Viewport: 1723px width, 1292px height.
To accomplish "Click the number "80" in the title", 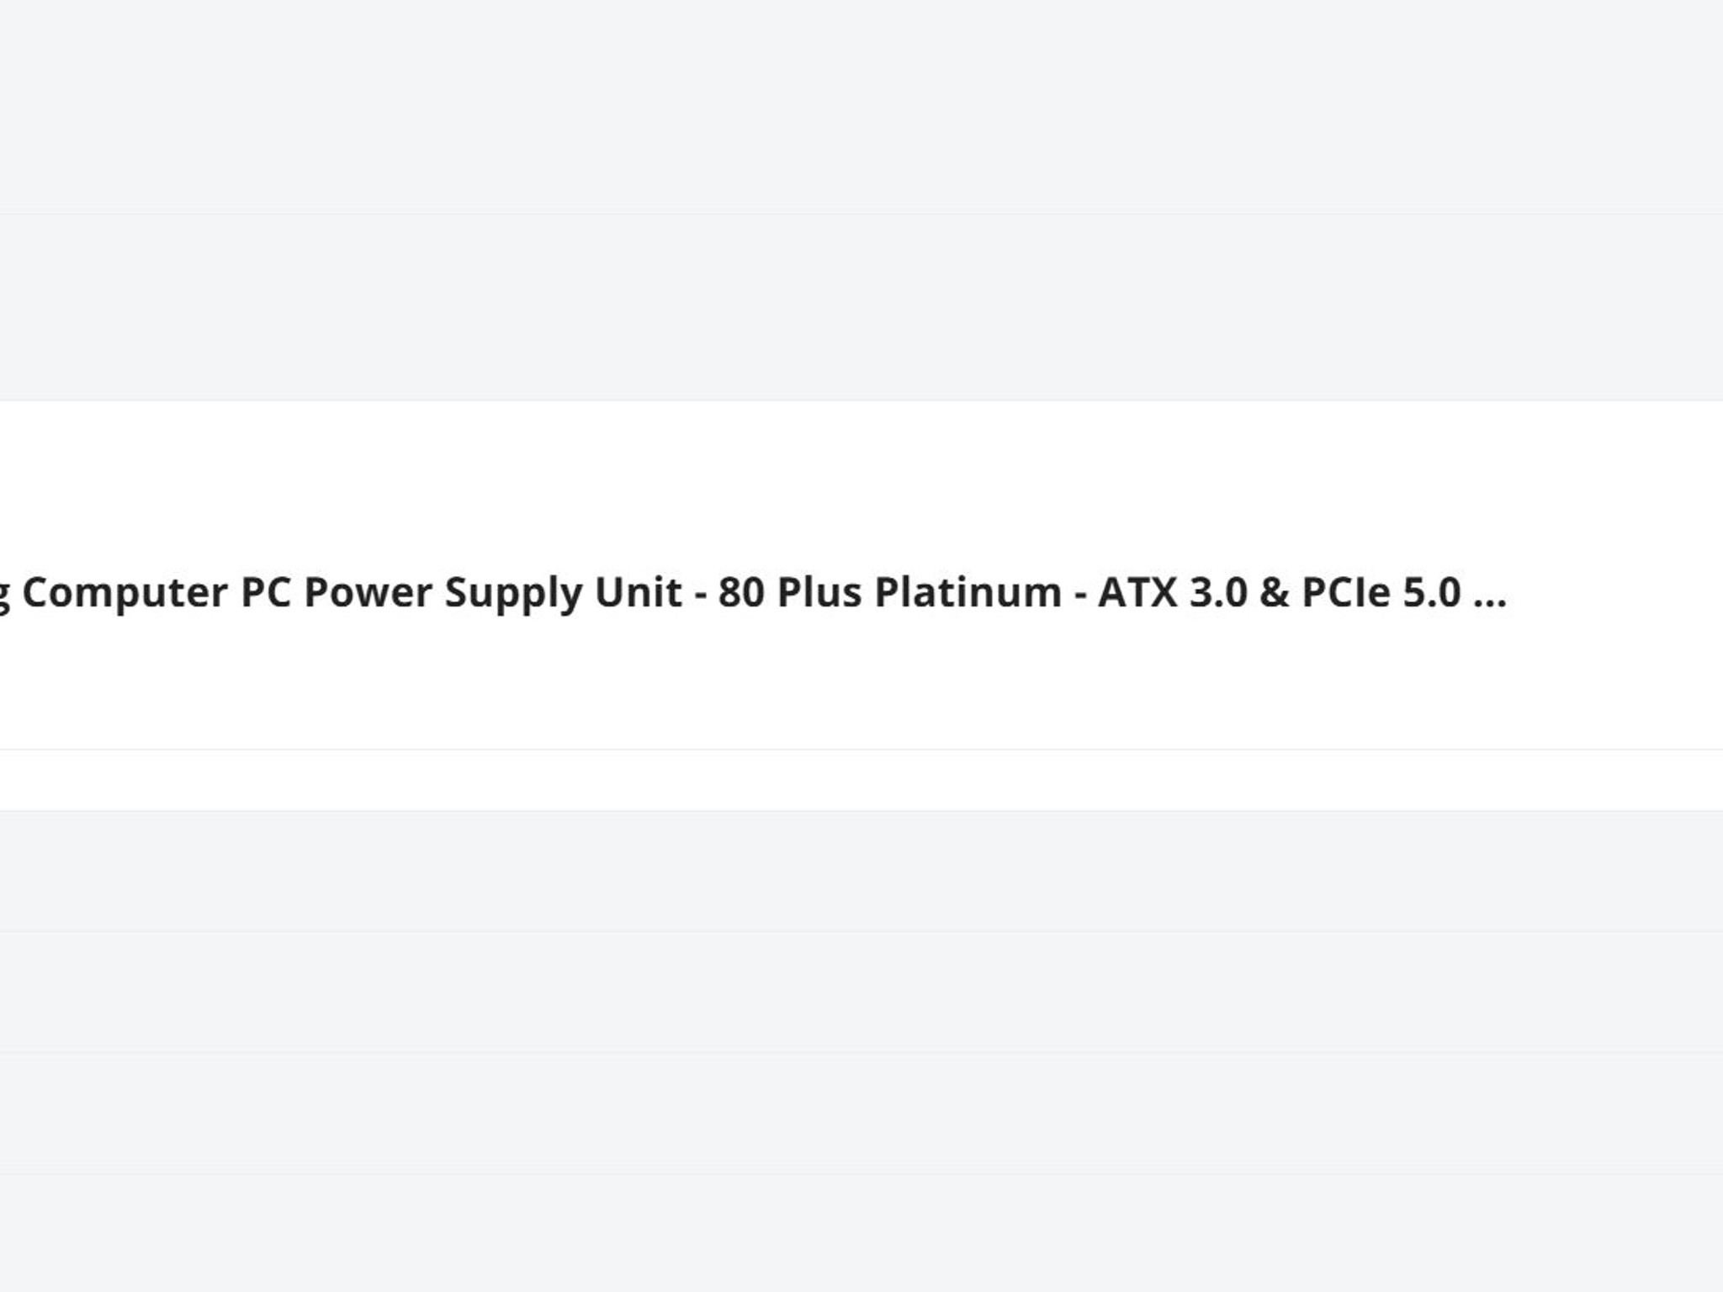I will pos(740,592).
